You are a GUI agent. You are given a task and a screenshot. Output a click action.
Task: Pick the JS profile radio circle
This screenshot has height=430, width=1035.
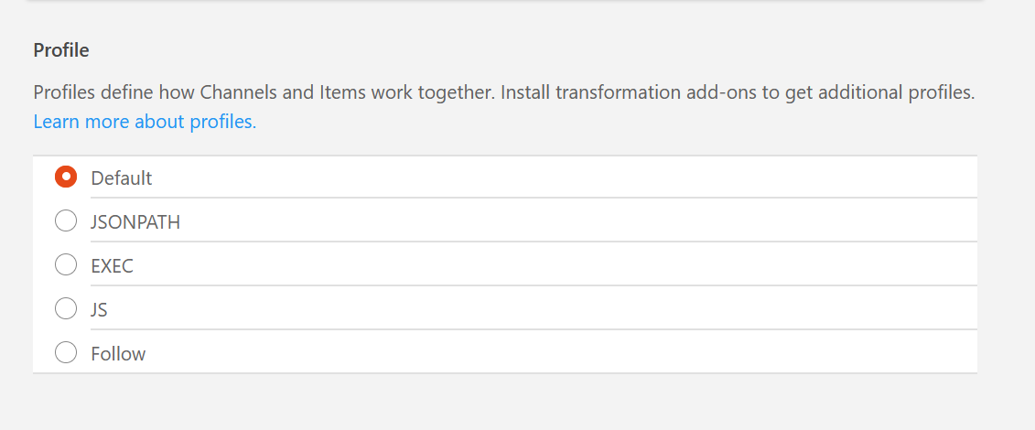pos(66,309)
